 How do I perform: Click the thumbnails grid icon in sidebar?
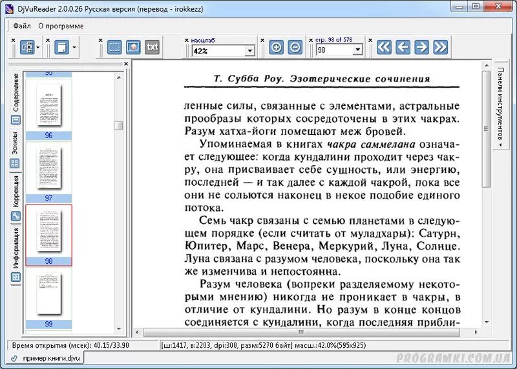click(15, 163)
